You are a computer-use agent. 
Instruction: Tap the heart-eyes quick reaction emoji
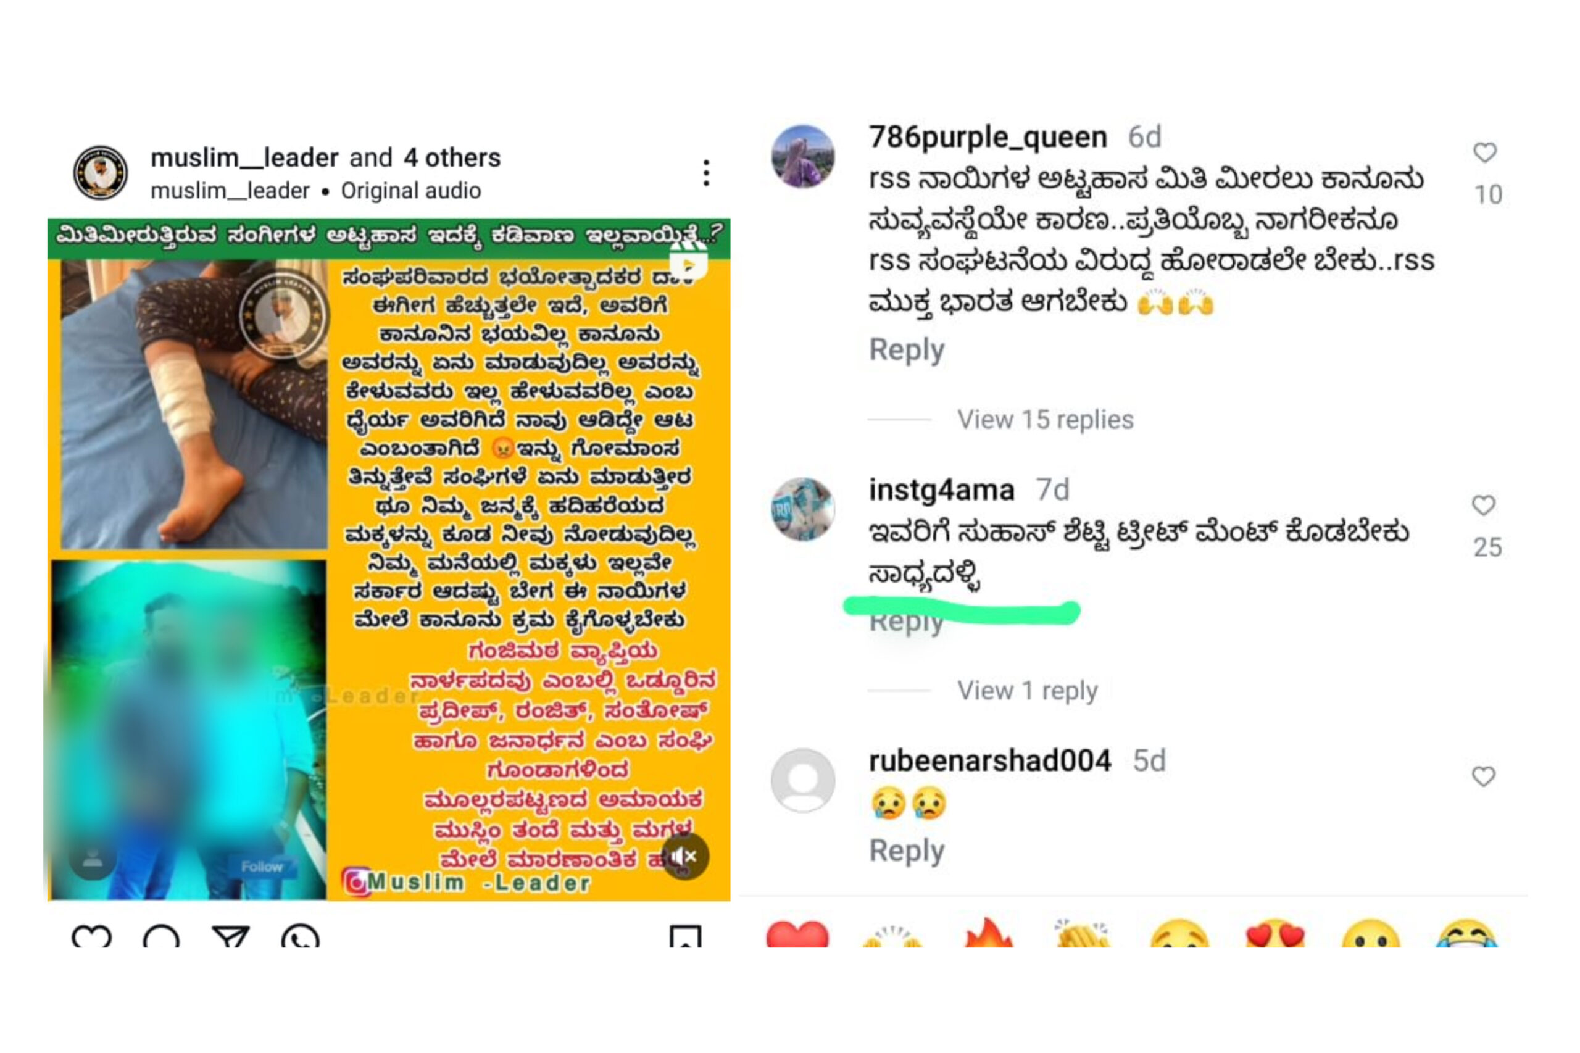tap(1274, 934)
